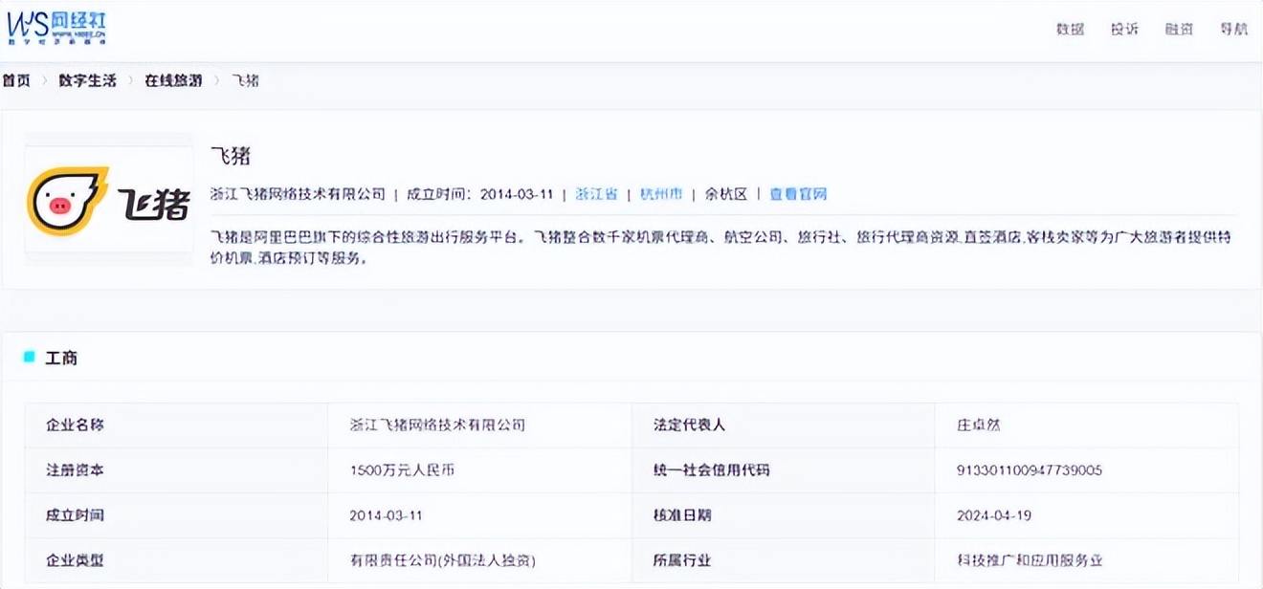Click the 余杭区 district text
This screenshot has width=1263, height=589.
[725, 193]
